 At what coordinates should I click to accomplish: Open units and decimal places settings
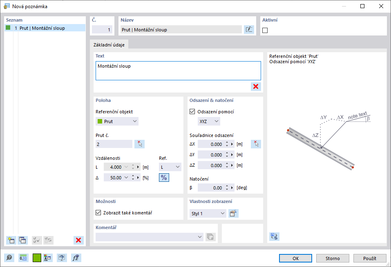click(23, 258)
